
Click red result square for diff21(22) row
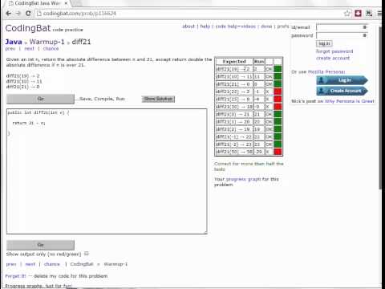[278, 92]
